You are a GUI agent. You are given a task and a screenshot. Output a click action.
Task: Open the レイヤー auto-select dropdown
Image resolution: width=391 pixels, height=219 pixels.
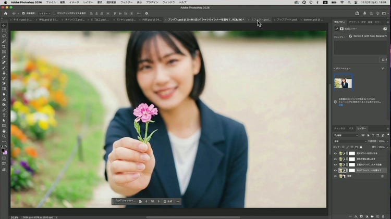[44, 13]
